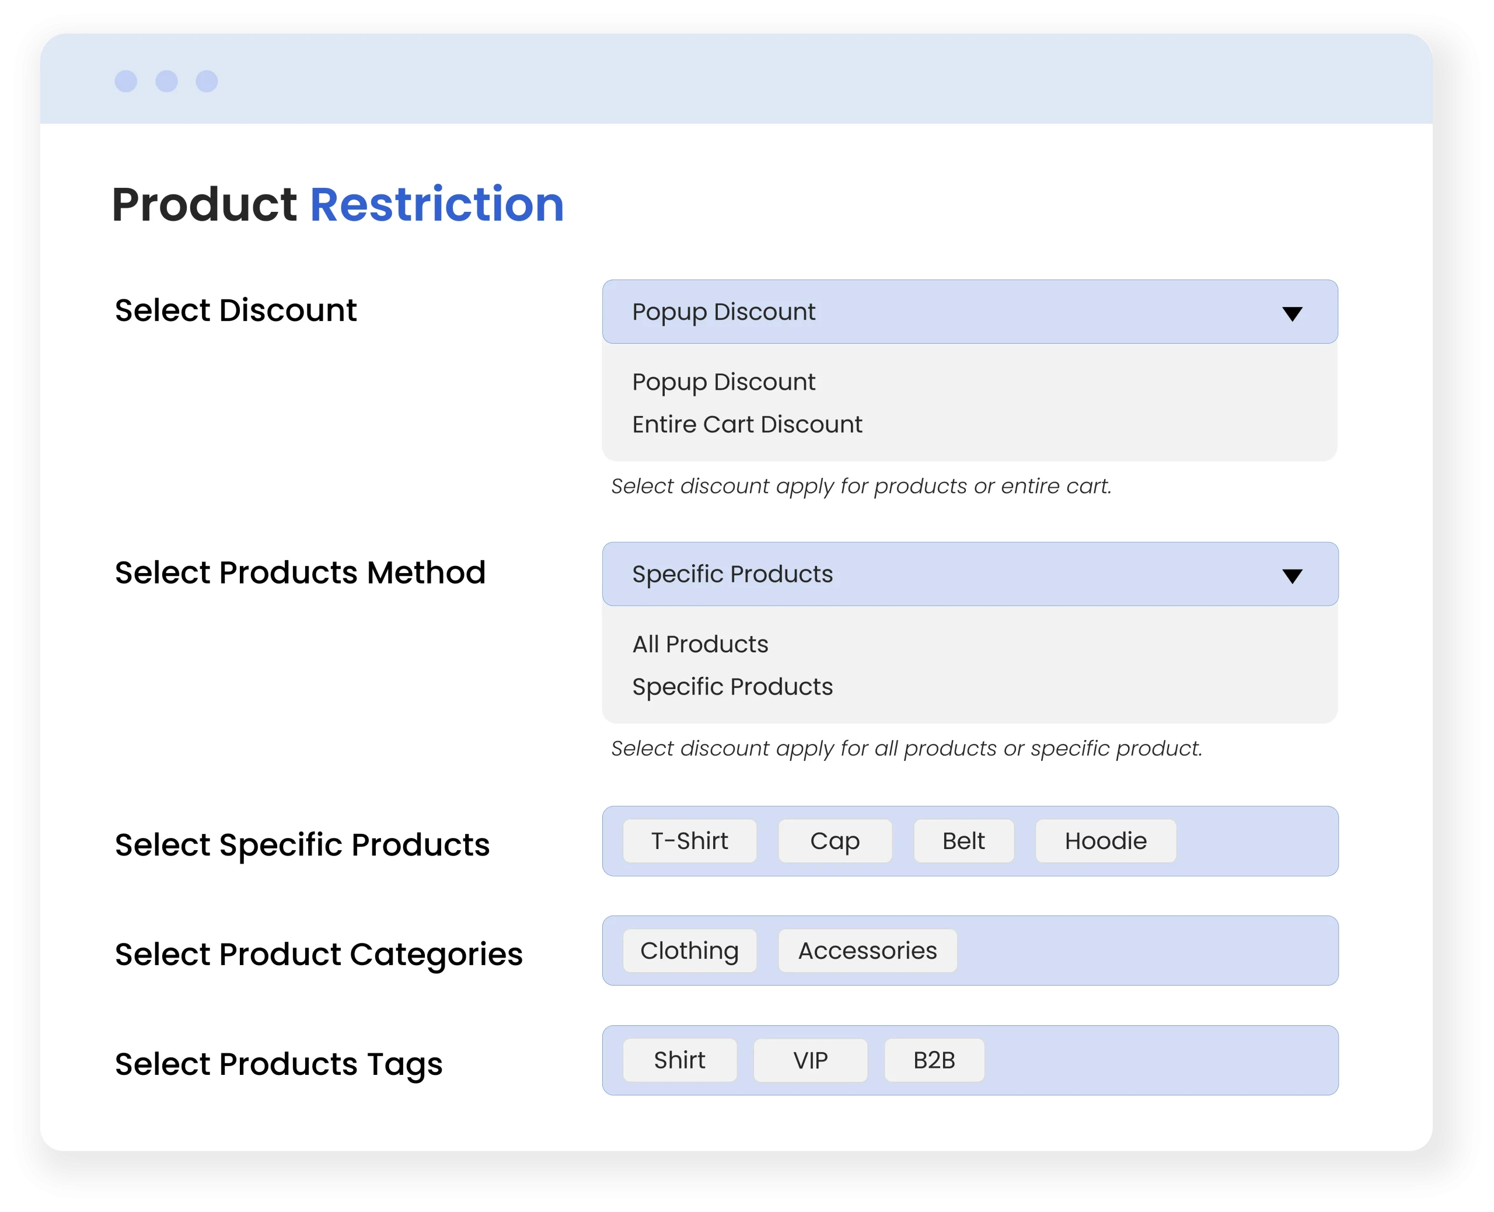Image resolution: width=1494 pixels, height=1212 pixels.
Task: Click the Hoodie product chip
Action: pos(1105,841)
